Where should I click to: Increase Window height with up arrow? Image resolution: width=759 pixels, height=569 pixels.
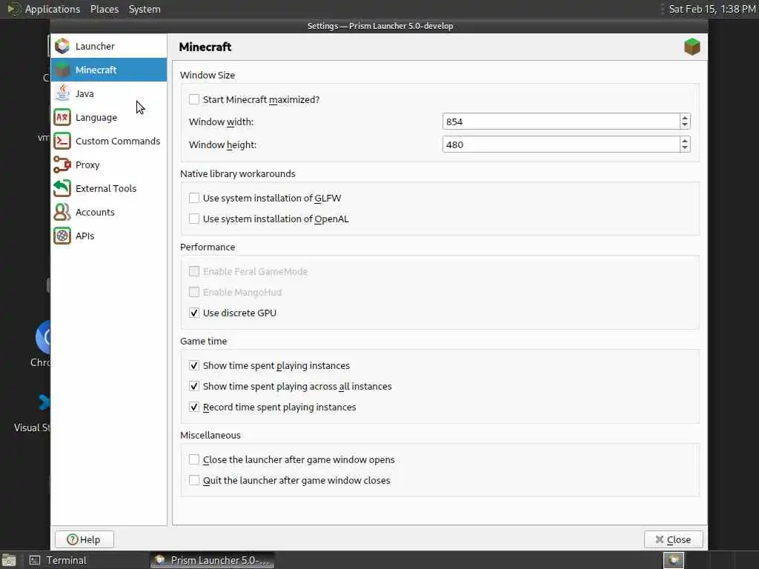(684, 140)
